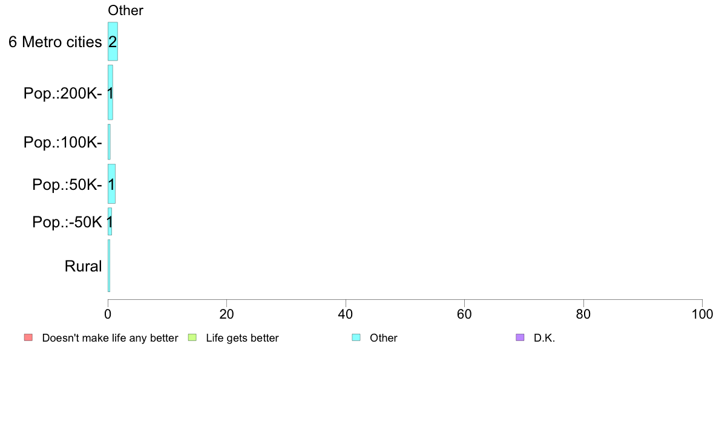
Task: Click the red Doesn't make life any better swatch
Action: (x=28, y=338)
